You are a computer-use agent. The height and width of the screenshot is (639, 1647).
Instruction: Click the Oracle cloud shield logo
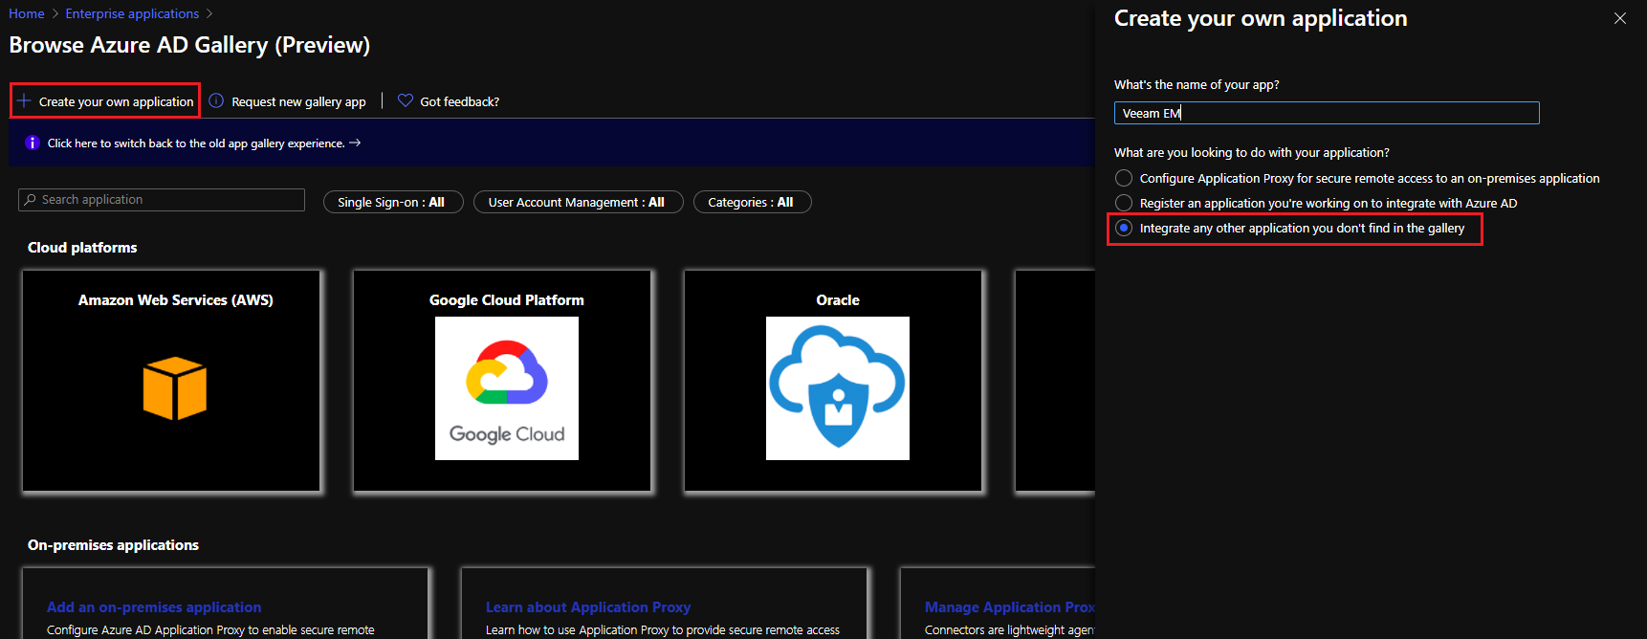(838, 388)
